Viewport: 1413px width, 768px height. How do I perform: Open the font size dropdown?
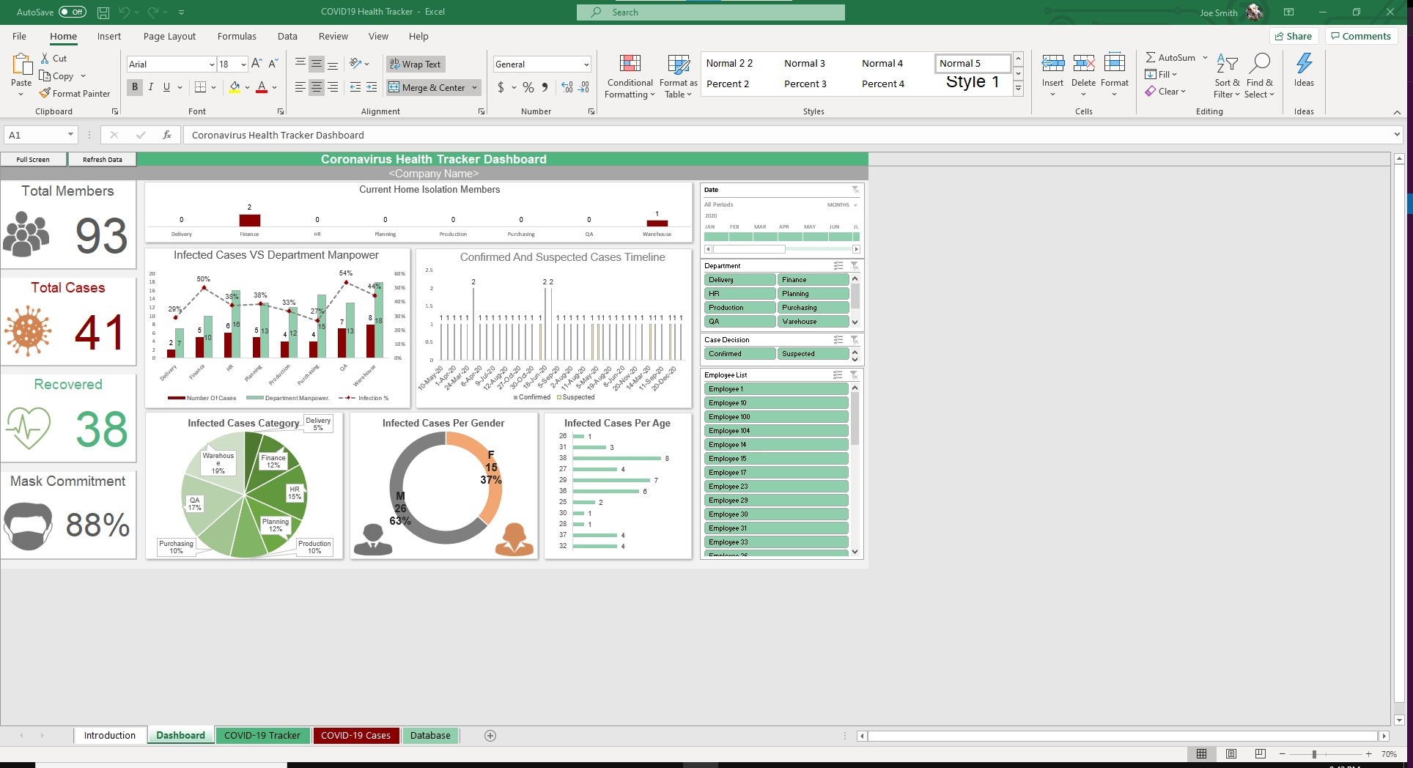tap(243, 64)
